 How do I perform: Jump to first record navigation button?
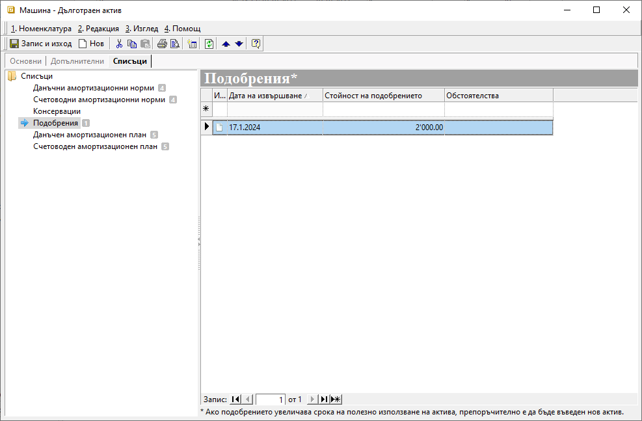[x=235, y=399]
